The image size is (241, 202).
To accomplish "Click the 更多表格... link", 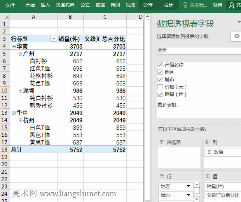I will [x=168, y=104].
